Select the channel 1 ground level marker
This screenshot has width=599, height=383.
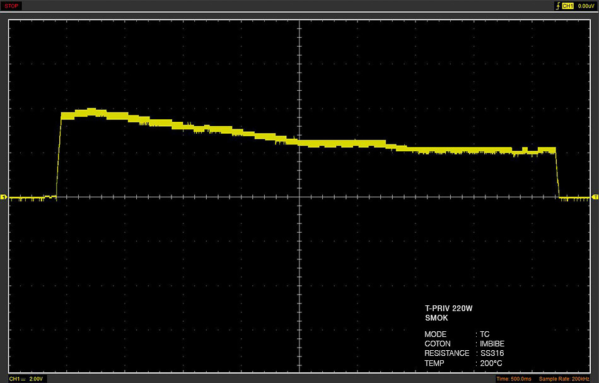(x=3, y=197)
